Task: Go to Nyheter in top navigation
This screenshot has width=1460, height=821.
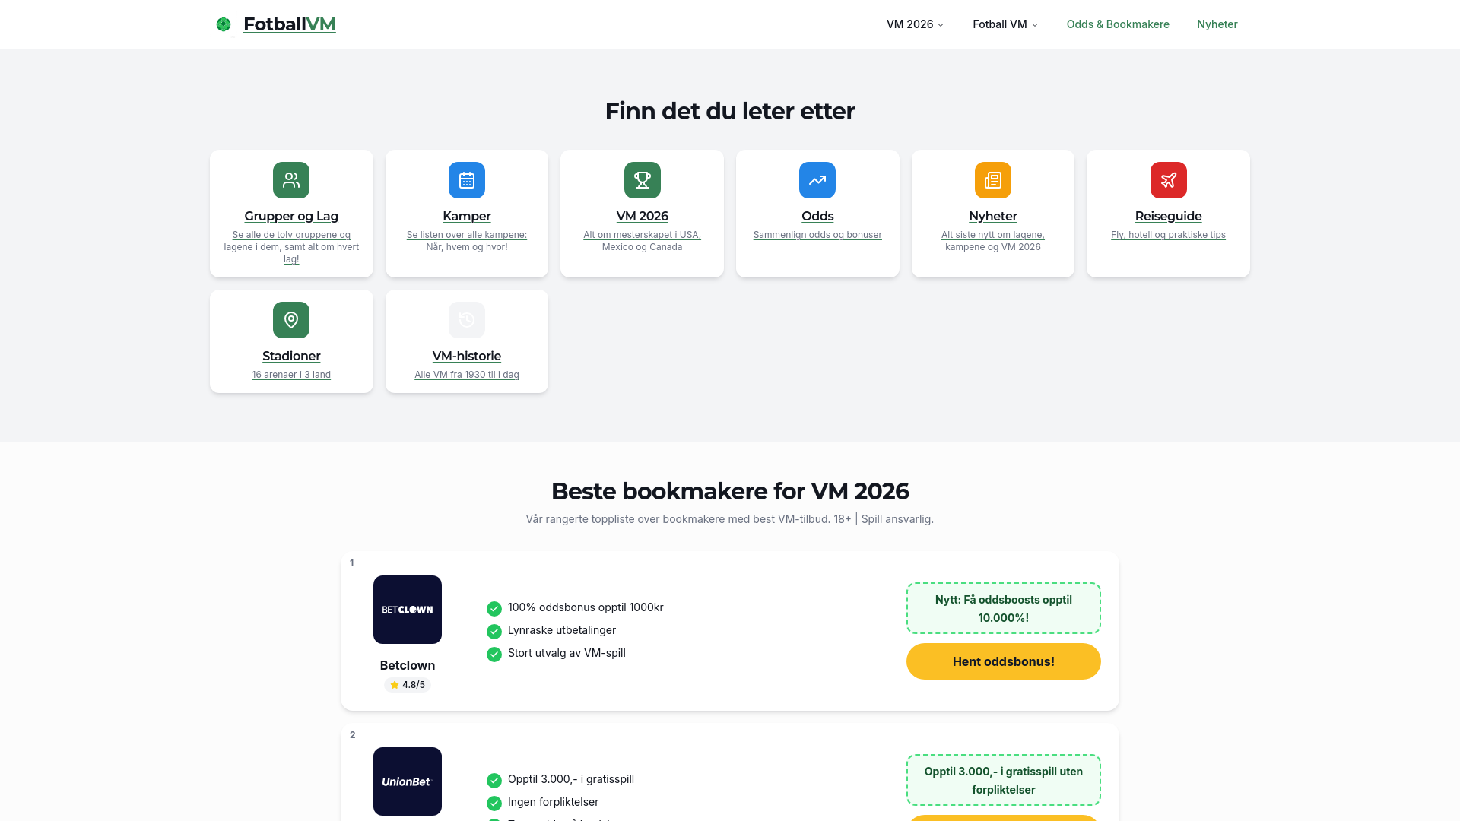Action: (1217, 24)
